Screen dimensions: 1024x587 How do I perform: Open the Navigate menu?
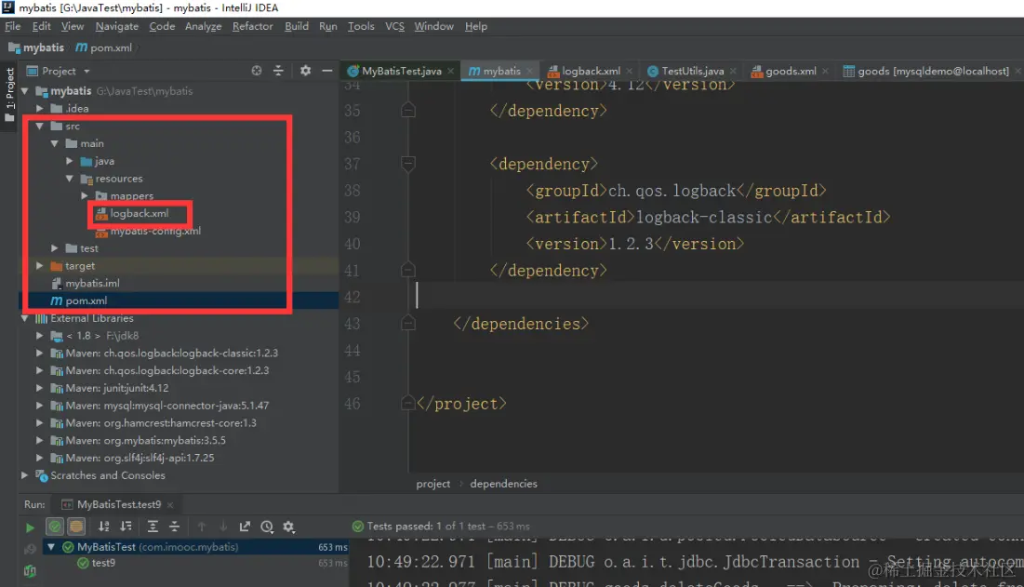117,26
